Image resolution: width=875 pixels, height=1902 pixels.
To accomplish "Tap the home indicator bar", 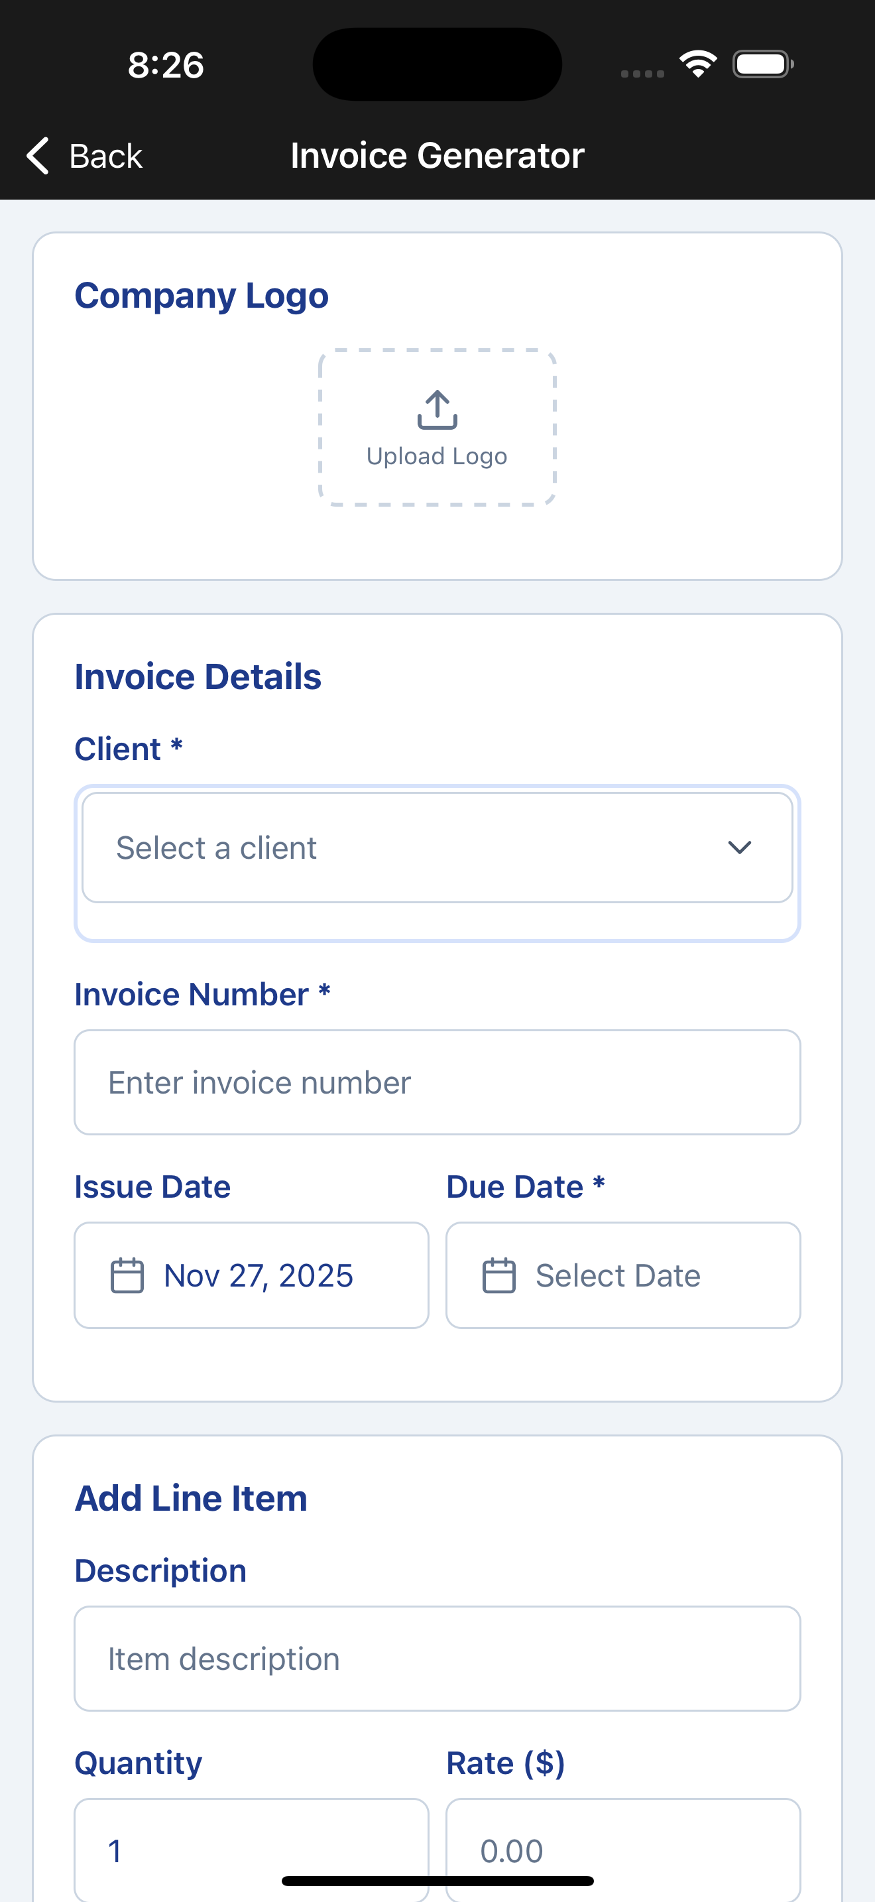I will tap(437, 1881).
